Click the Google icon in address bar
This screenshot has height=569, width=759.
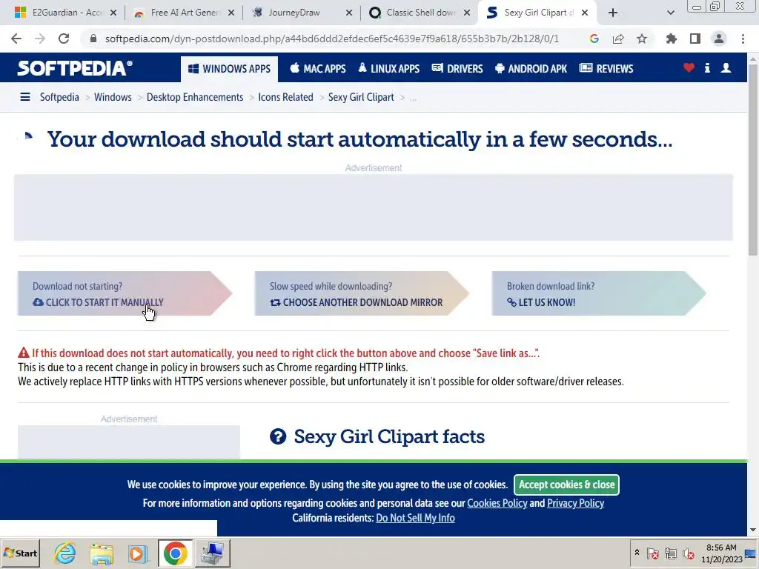pyautogui.click(x=594, y=39)
